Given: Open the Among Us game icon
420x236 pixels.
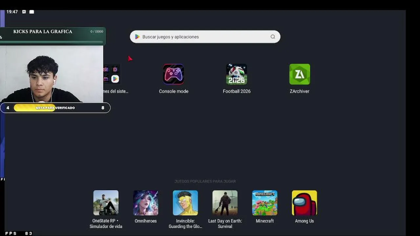Looking at the screenshot, I should [304, 203].
